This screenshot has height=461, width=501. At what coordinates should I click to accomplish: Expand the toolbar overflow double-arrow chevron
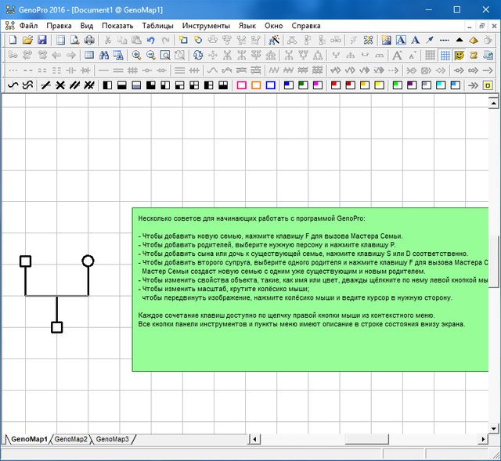tap(474, 85)
